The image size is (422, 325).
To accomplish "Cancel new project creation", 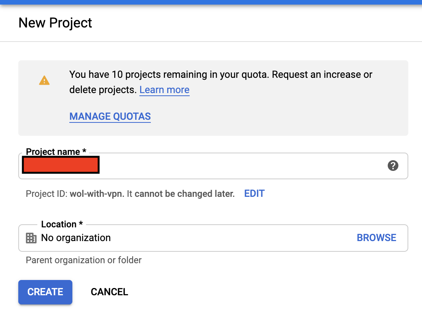I will [109, 292].
